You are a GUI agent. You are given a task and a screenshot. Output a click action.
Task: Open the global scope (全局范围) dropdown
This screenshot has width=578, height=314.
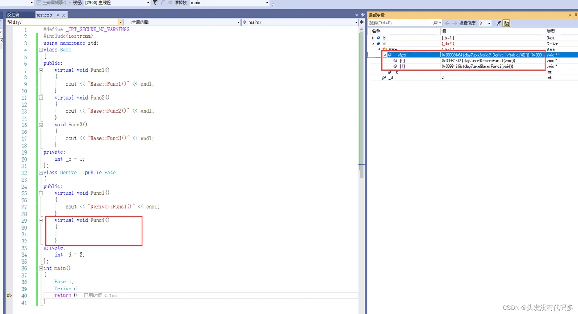[x=238, y=22]
